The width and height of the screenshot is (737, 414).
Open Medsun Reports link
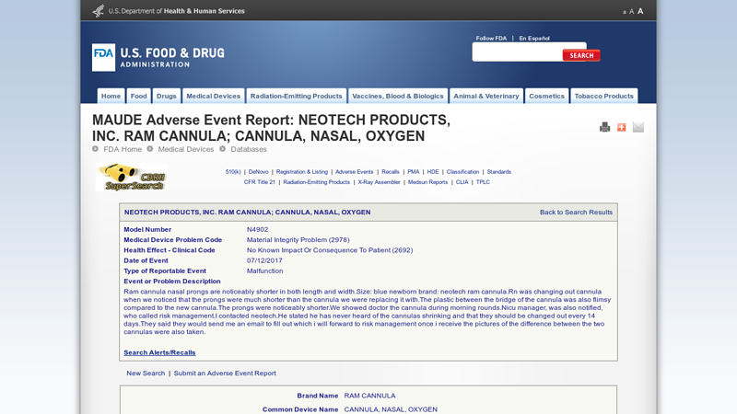click(x=427, y=182)
